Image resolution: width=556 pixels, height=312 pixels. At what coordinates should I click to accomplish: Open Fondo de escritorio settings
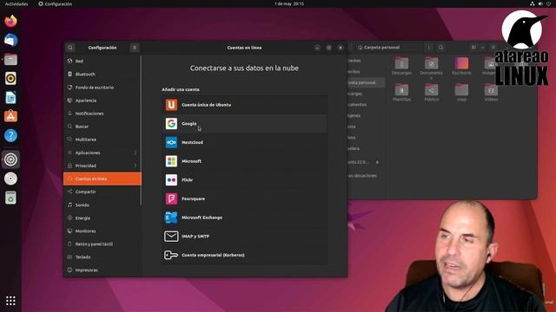click(x=103, y=87)
